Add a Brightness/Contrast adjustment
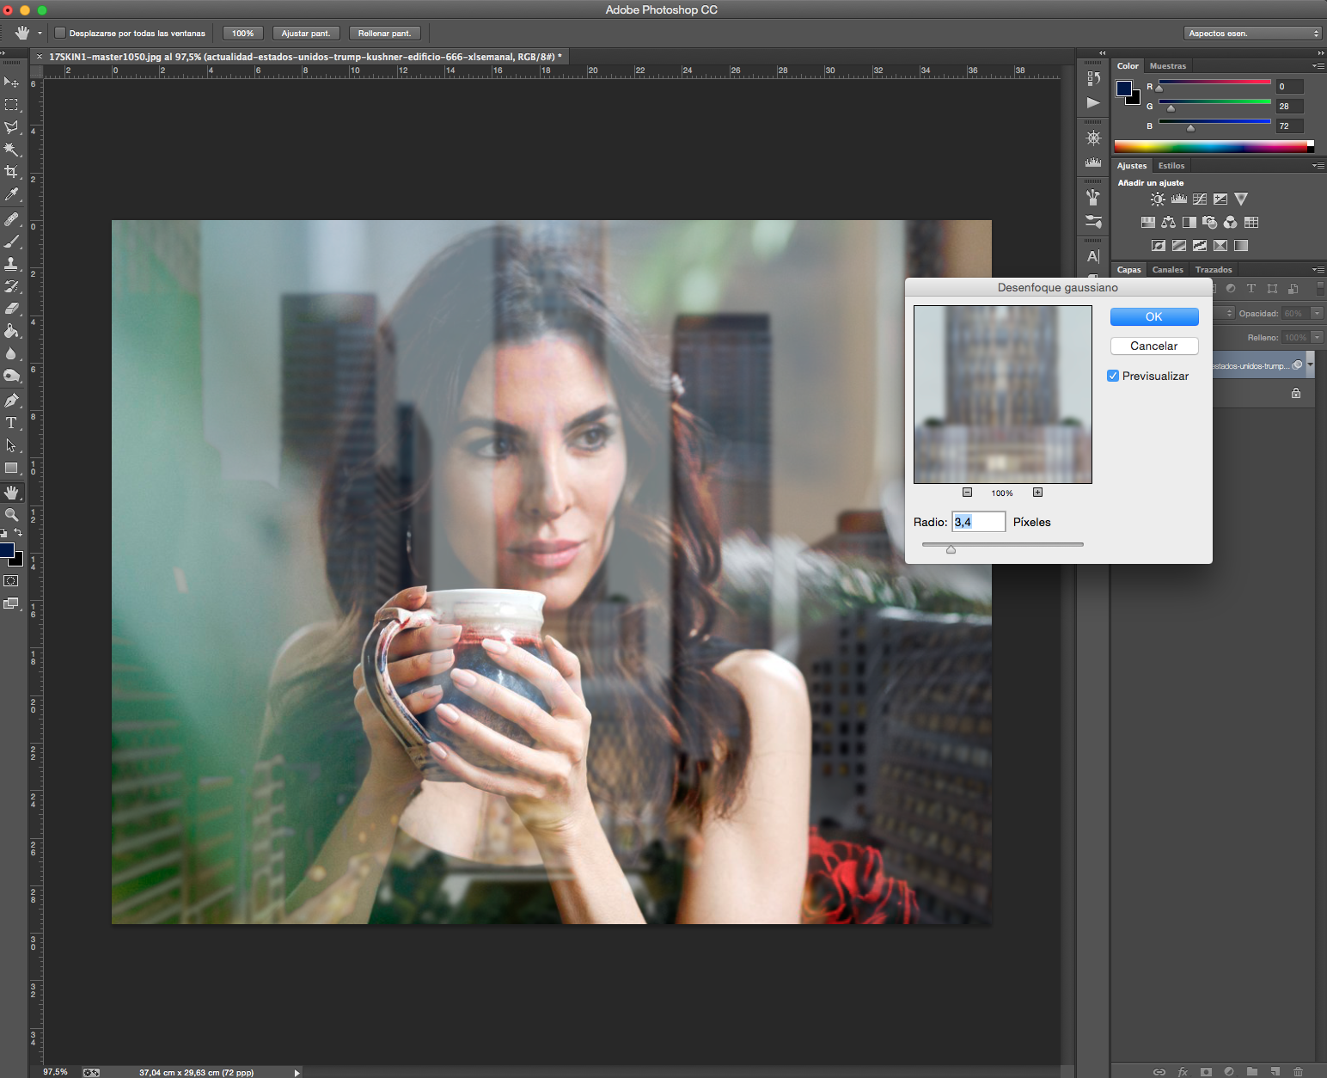Screen dimensions: 1327x1078 [x=1158, y=199]
